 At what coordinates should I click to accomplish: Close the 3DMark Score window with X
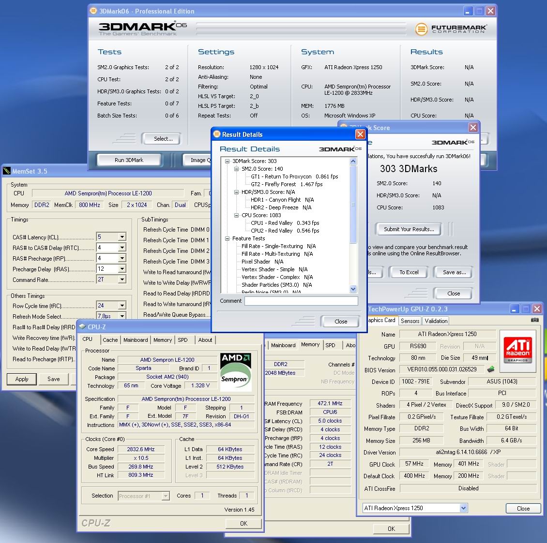[473, 127]
